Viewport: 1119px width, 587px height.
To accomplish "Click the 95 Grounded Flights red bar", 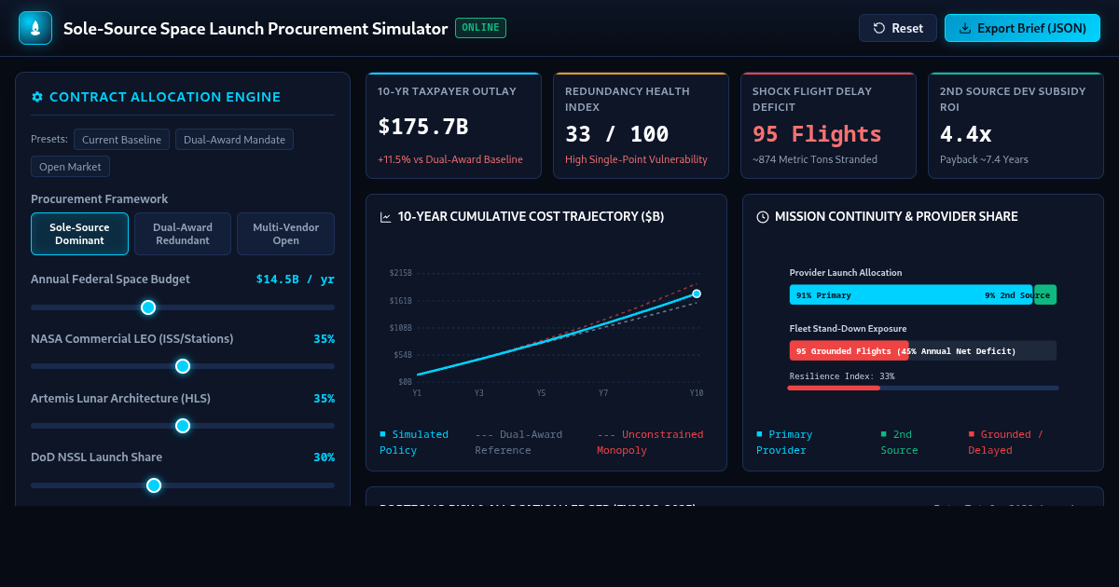I will click(x=849, y=350).
